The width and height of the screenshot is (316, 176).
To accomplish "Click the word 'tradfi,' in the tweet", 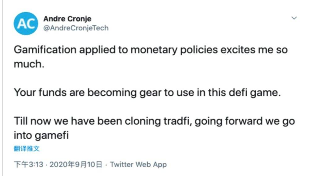I will click(178, 121).
